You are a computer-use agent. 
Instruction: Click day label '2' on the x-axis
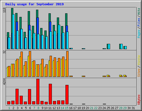click(x=13, y=108)
